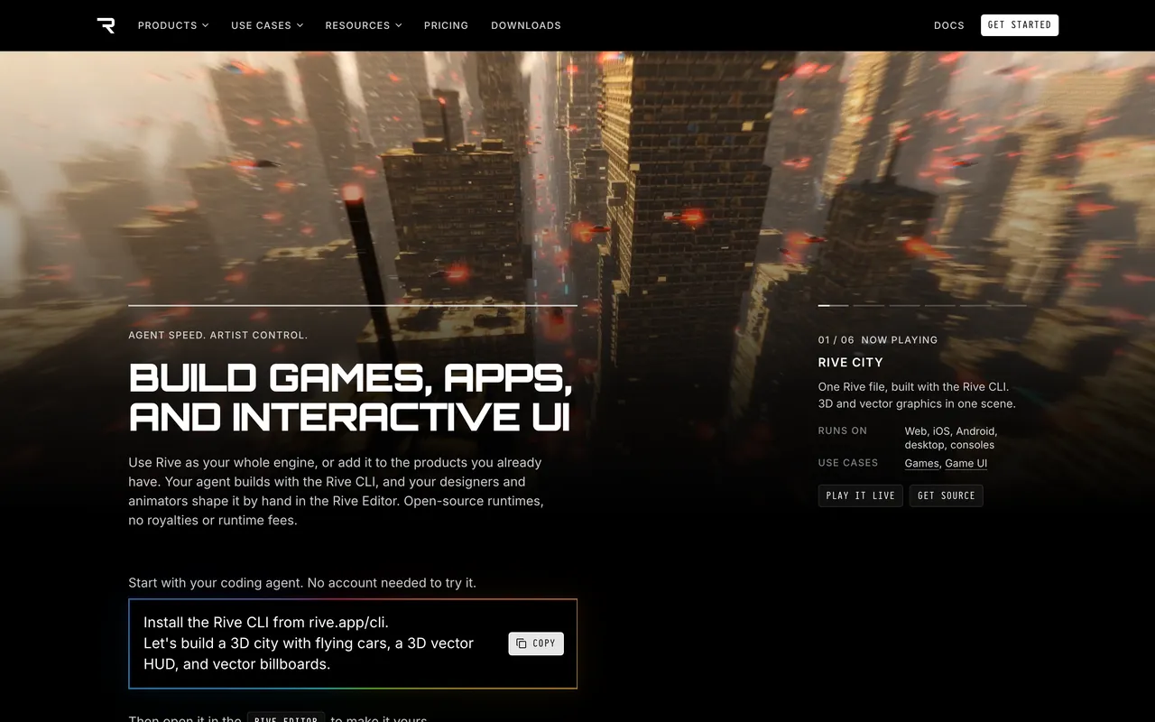The image size is (1155, 722).
Task: Copy the Rive CLI prompt text
Action: point(536,643)
